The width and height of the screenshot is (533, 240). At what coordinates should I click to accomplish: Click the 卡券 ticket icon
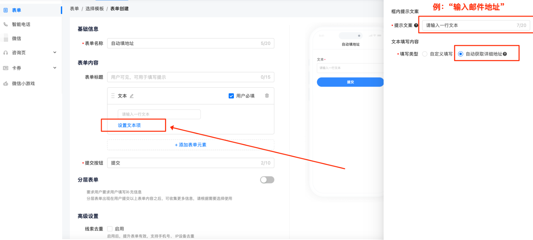click(x=6, y=68)
